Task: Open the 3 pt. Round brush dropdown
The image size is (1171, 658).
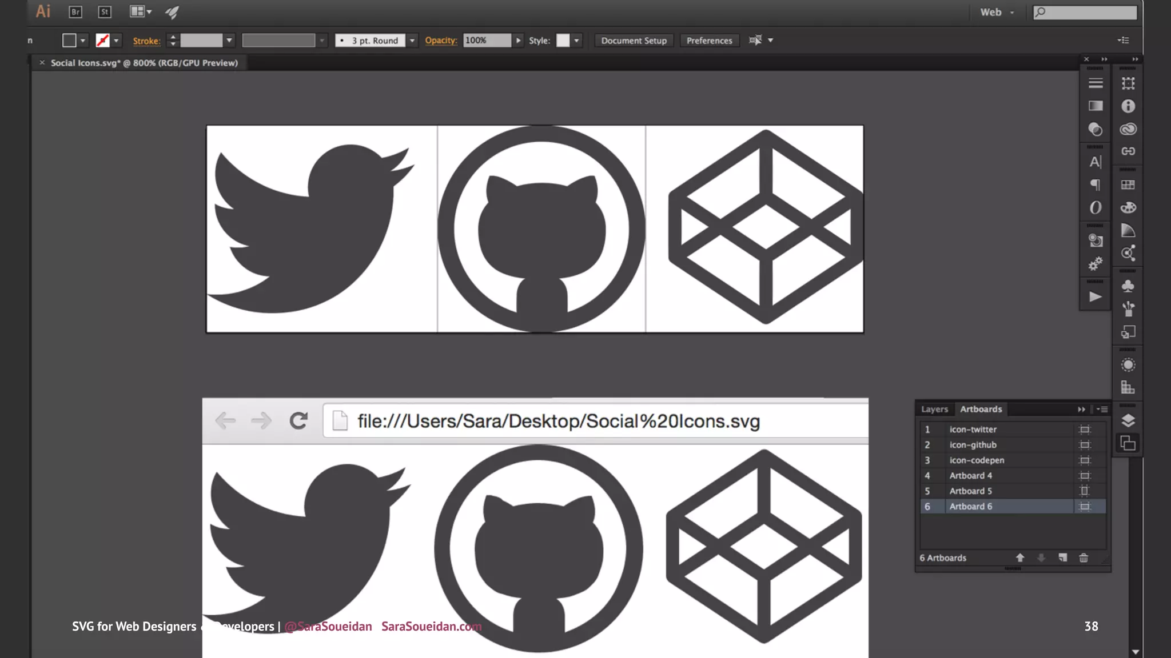Action: point(412,41)
